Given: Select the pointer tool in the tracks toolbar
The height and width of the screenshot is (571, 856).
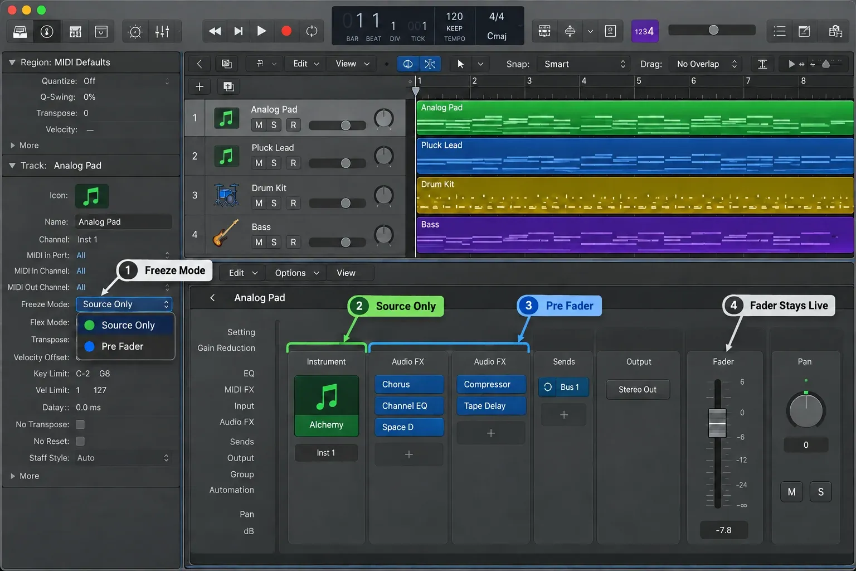Looking at the screenshot, I should 461,64.
